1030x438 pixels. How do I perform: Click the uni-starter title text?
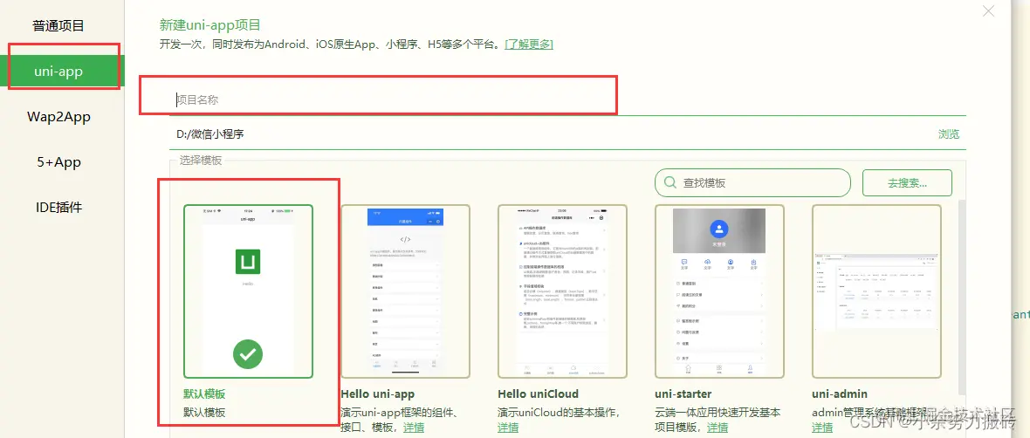tap(683, 394)
